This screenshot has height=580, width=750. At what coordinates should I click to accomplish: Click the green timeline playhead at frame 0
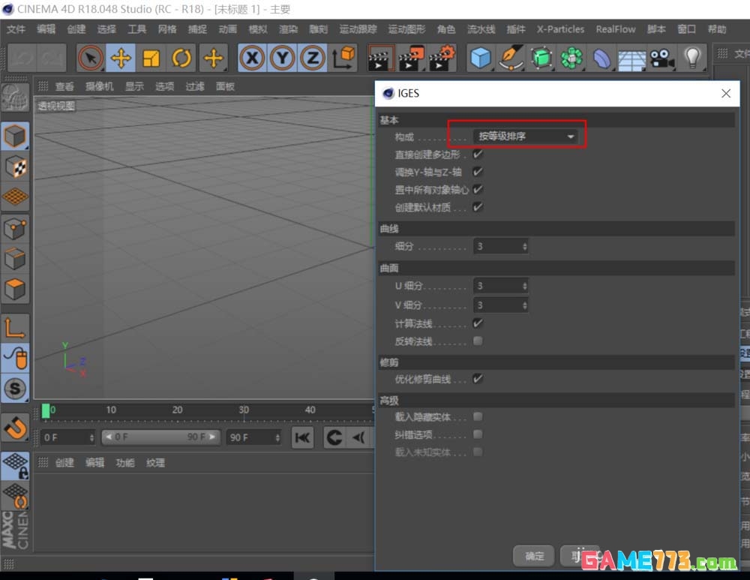coord(47,410)
